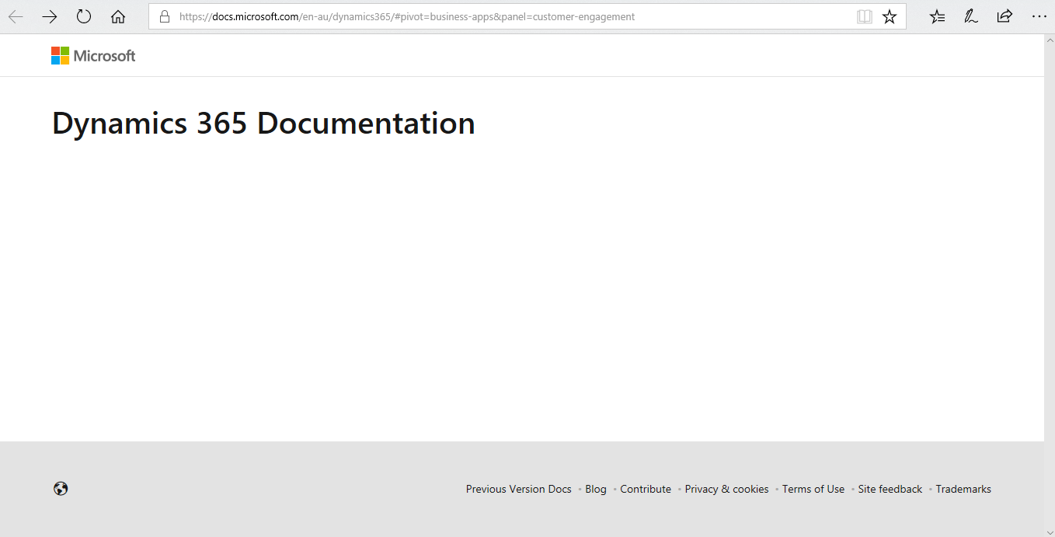
Task: Click the add notes pen icon
Action: (971, 16)
